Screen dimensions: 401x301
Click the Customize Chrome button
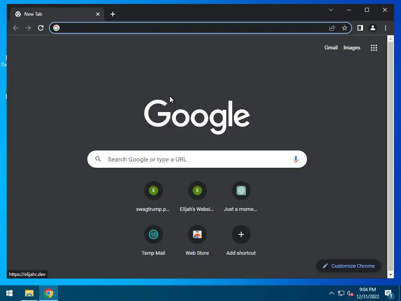[348, 266]
